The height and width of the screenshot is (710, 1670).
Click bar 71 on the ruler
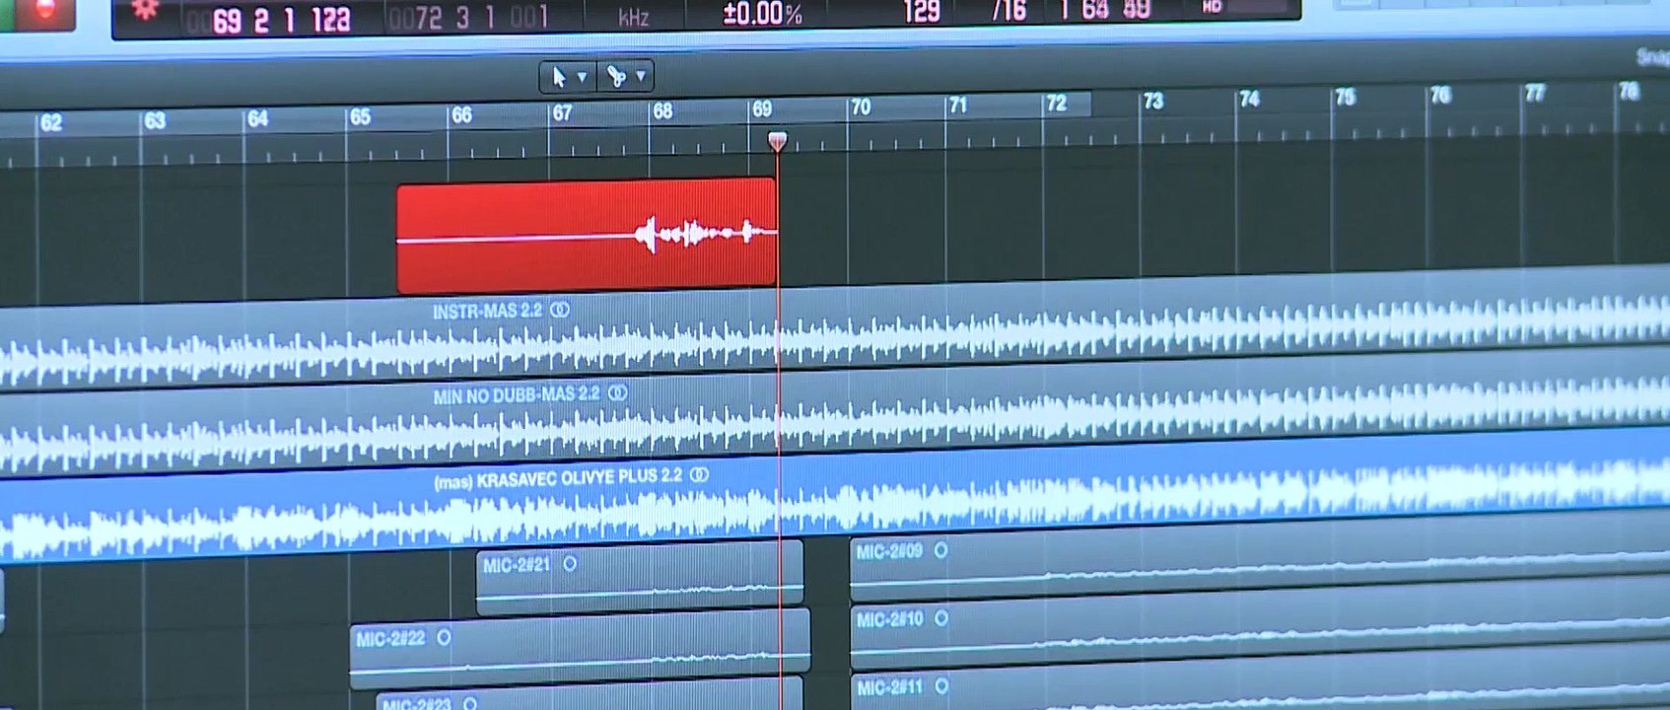pyautogui.click(x=958, y=106)
